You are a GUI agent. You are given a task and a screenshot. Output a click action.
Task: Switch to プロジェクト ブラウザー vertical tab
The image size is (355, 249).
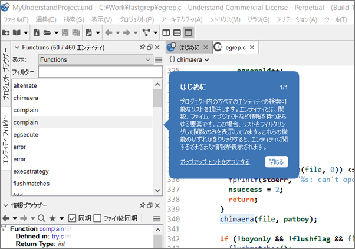(6, 74)
